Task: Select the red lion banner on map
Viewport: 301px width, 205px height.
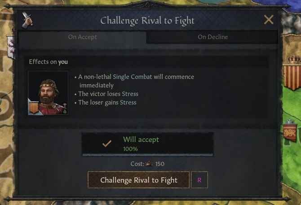Action: (x=290, y=132)
